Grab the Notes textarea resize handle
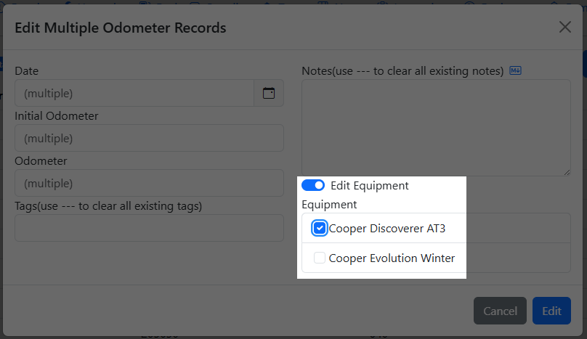 pos(567,171)
